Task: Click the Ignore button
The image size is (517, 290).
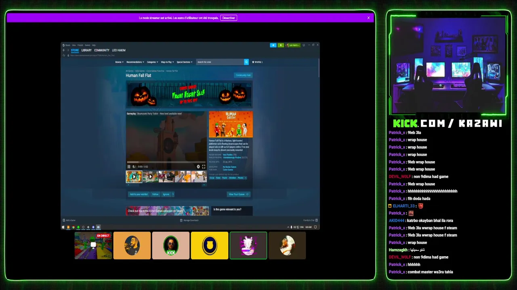Action: pos(166,194)
